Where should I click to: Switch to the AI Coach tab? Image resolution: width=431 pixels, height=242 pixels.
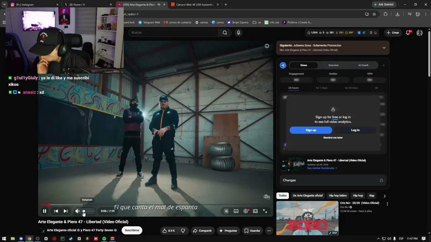click(x=363, y=65)
